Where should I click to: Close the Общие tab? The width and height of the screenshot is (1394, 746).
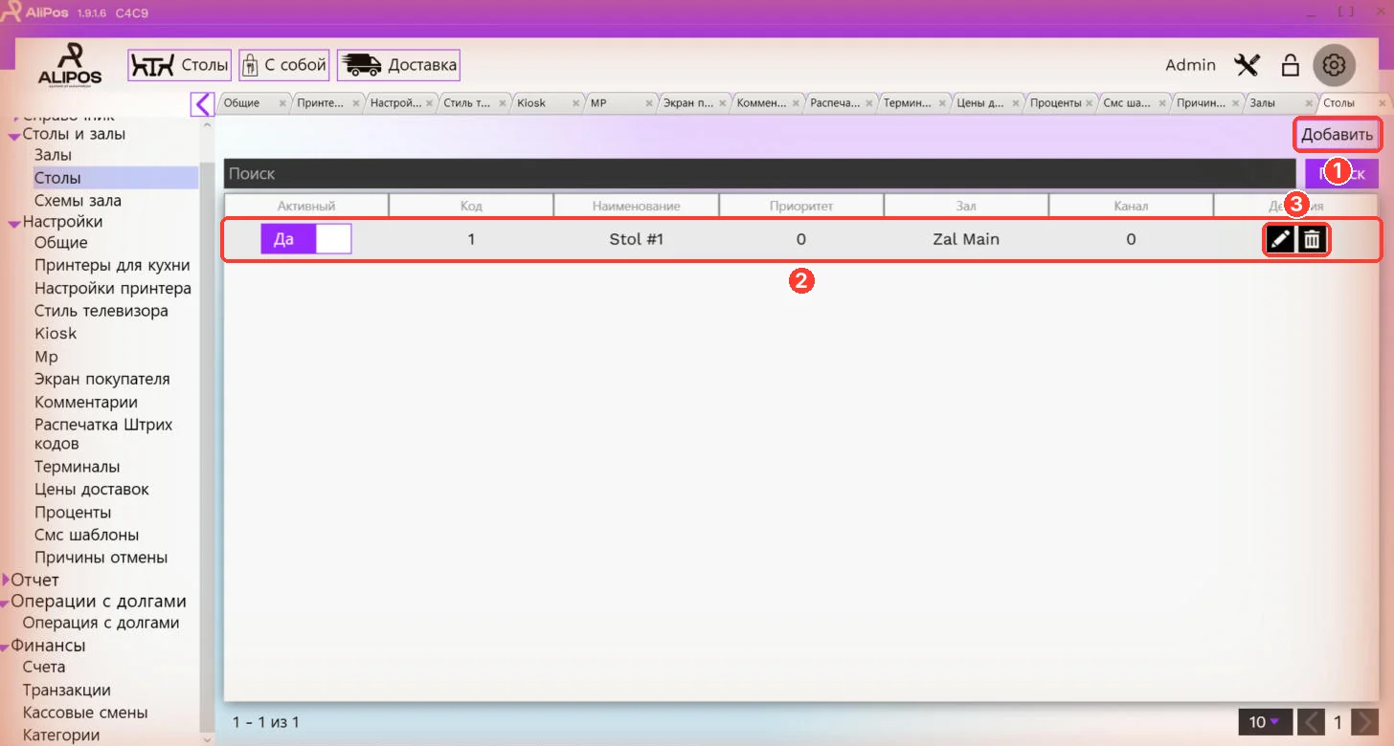(282, 103)
